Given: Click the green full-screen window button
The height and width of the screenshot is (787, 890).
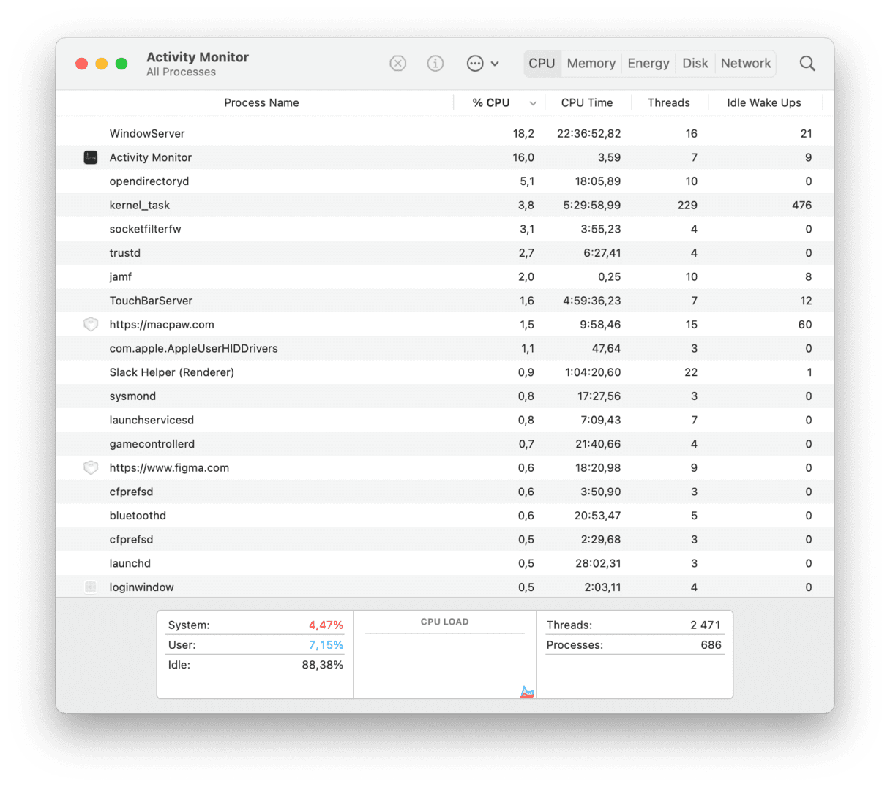Looking at the screenshot, I should point(121,64).
